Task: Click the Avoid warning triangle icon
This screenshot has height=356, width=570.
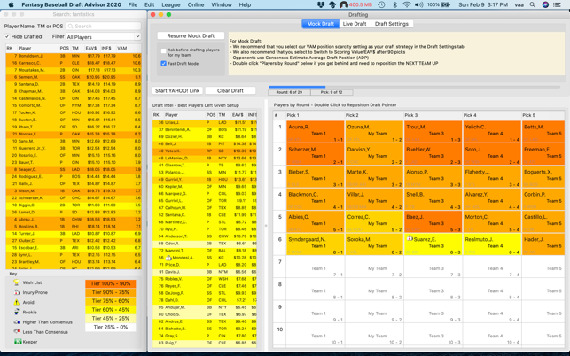Action: tap(16, 302)
